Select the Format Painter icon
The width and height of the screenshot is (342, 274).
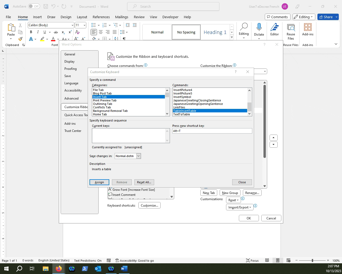[20, 39]
